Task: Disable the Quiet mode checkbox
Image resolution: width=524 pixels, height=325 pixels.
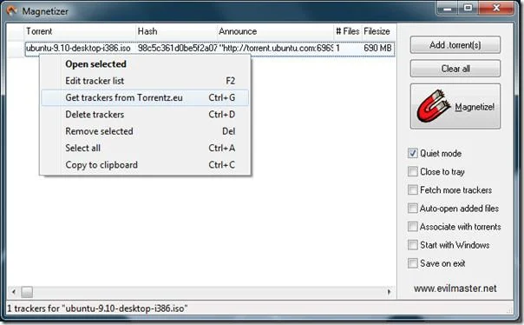Action: [x=413, y=153]
